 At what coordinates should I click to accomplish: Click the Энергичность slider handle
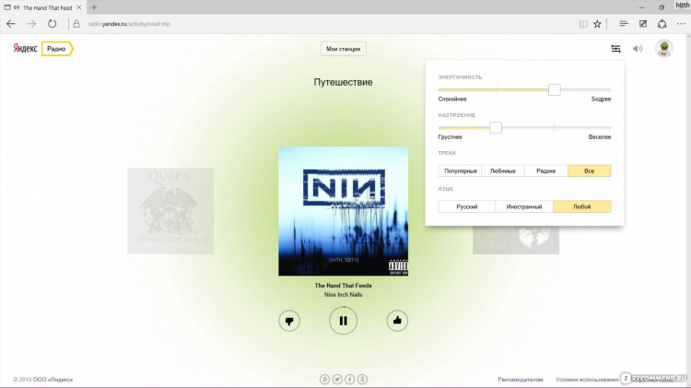point(555,90)
